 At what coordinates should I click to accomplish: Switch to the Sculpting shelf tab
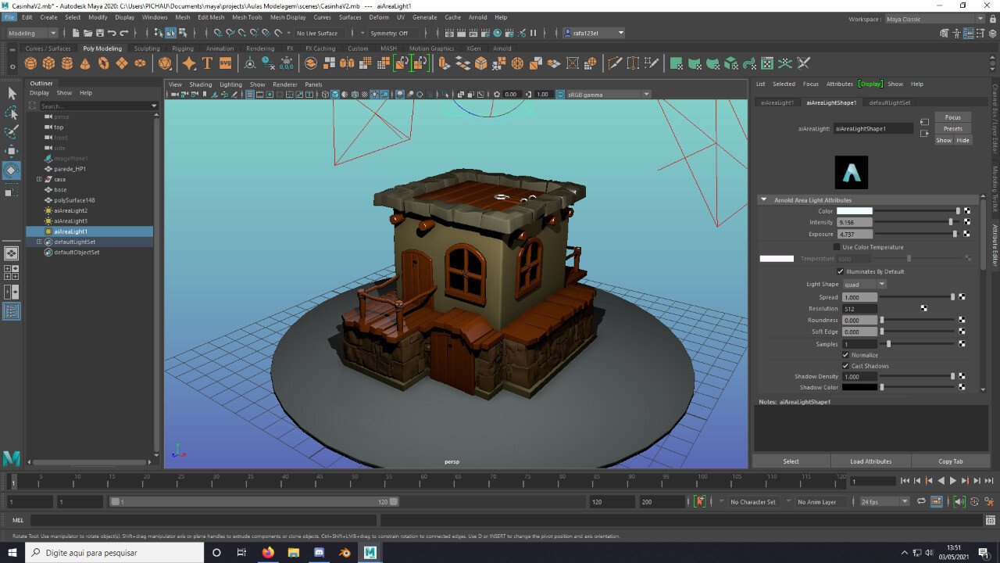pos(146,48)
